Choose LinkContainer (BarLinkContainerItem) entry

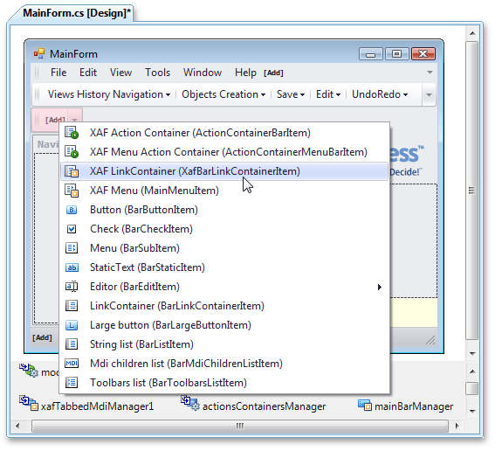point(224,306)
